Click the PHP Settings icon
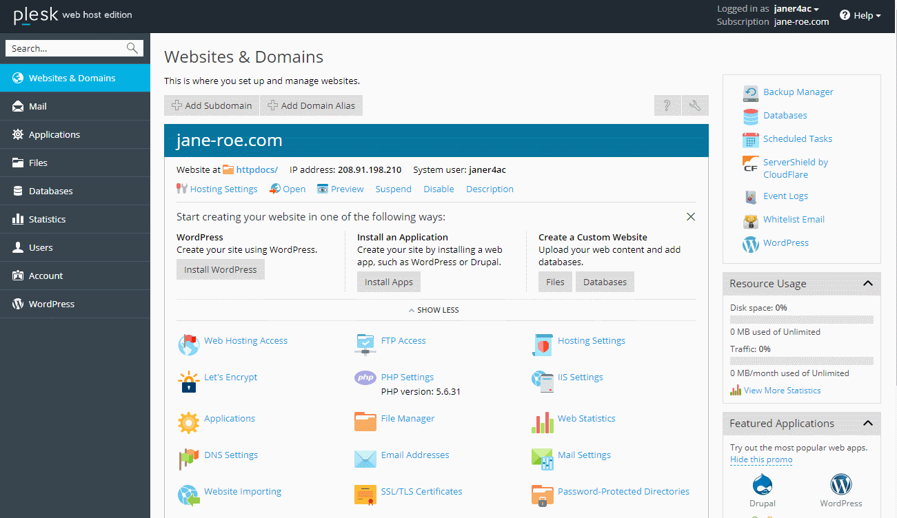 pyautogui.click(x=365, y=377)
